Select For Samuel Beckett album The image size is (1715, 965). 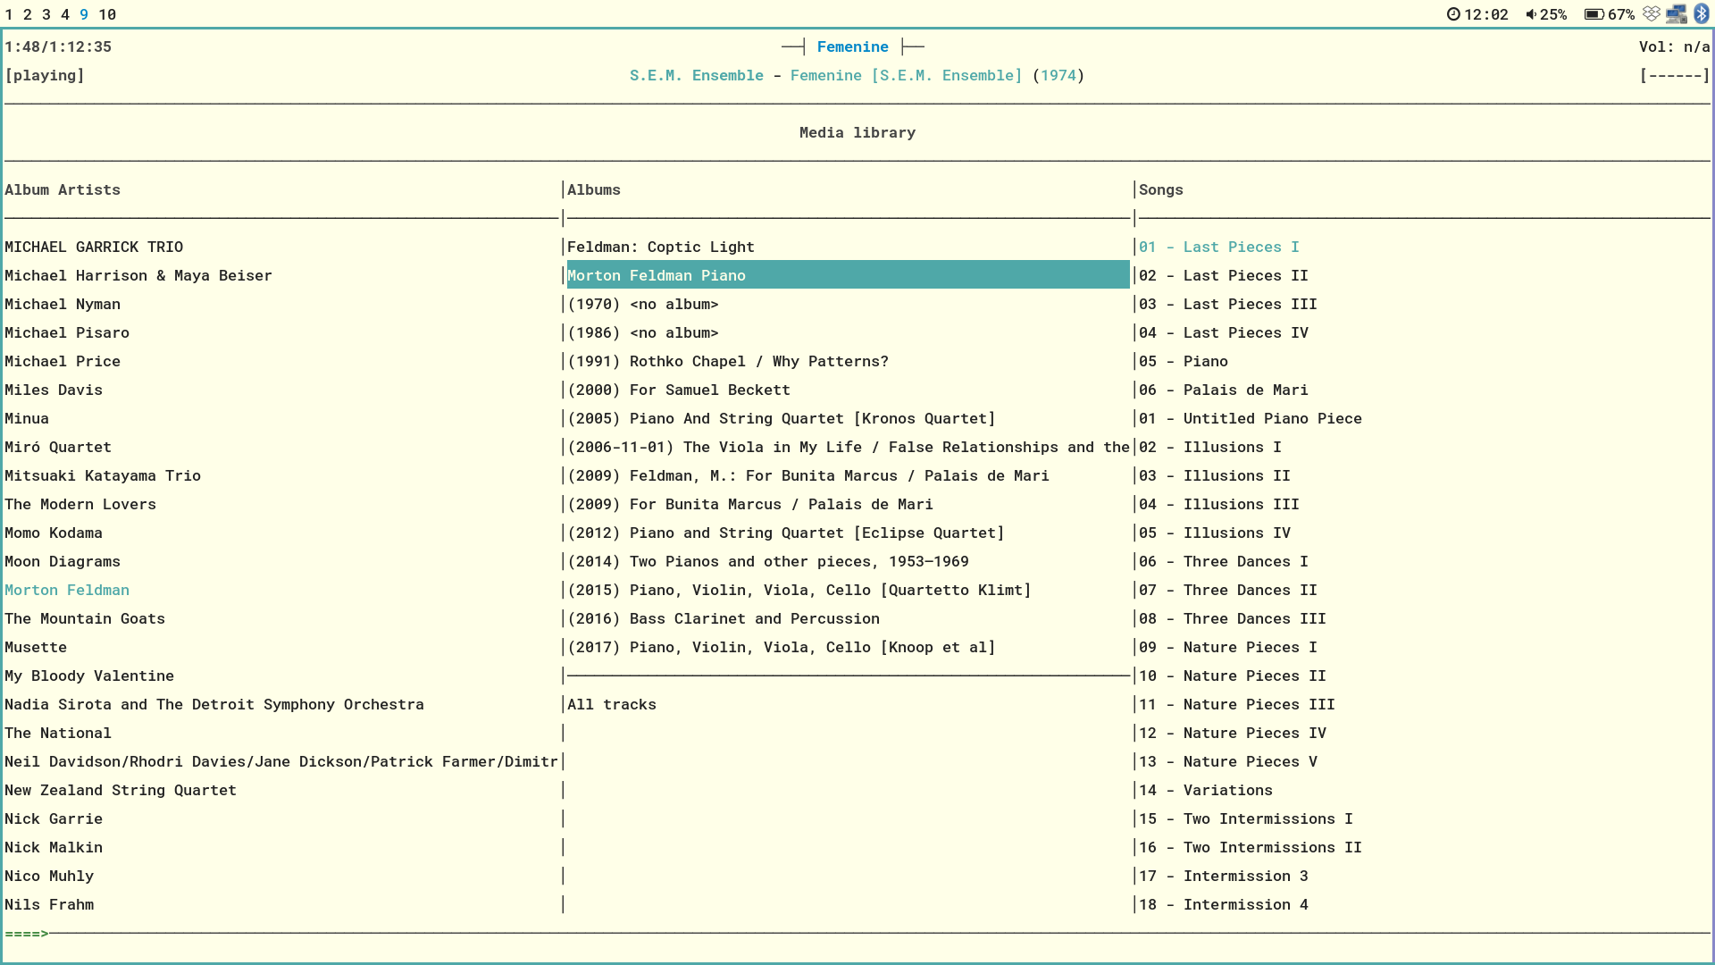point(679,390)
